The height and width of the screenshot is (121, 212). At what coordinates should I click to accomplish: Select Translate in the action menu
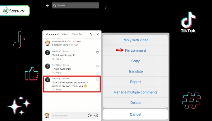pyautogui.click(x=135, y=71)
